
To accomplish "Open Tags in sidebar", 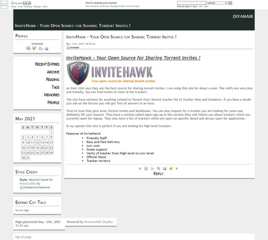I will pos(56,87).
